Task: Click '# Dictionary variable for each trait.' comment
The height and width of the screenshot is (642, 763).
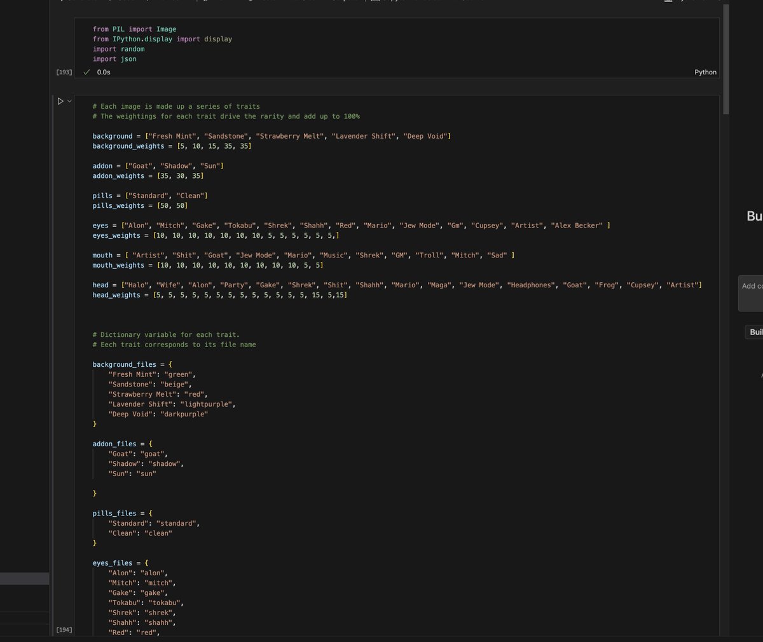Action: tap(166, 335)
